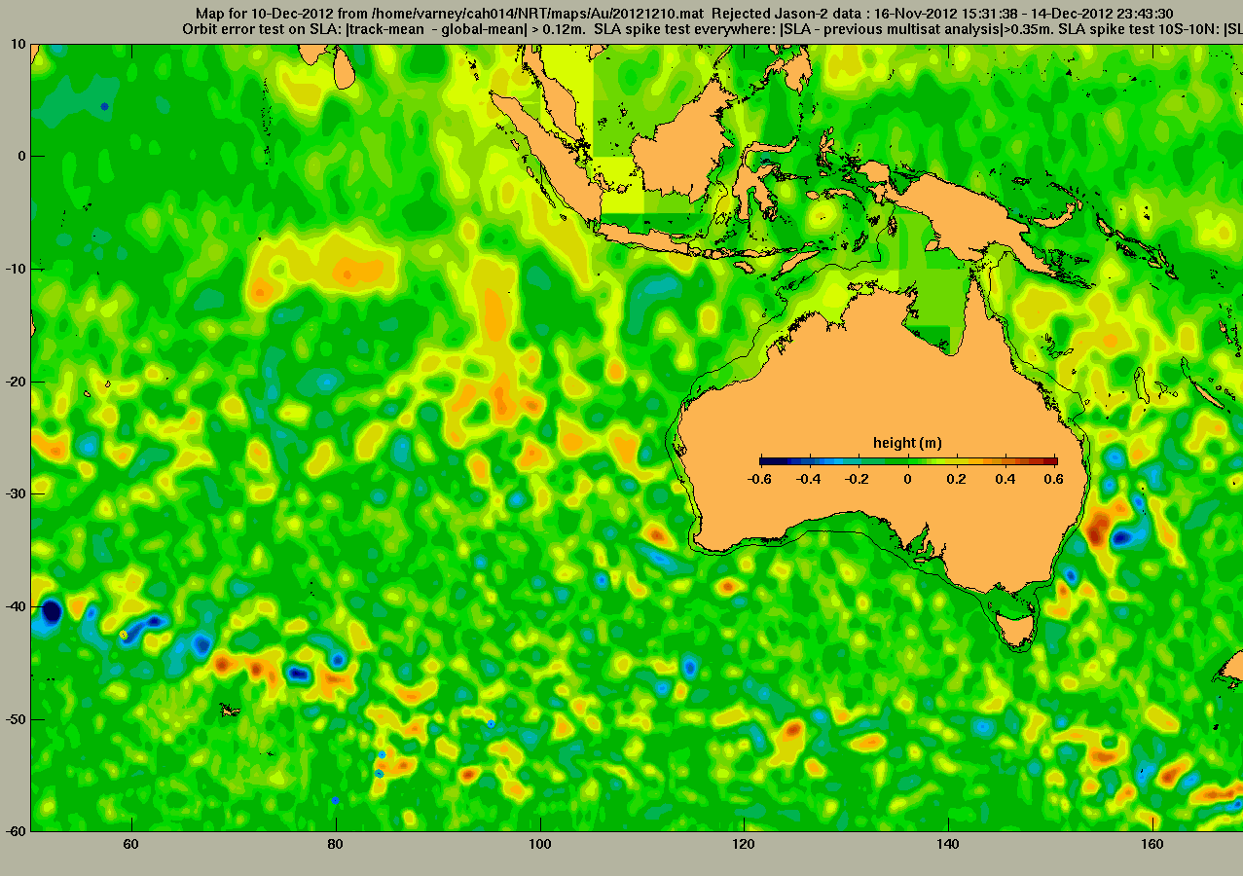The width and height of the screenshot is (1243, 876).
Task: Click the dark blue end of colorbar
Action: tap(766, 461)
